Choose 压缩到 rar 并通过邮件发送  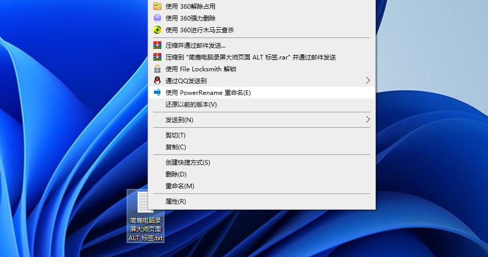(262, 57)
